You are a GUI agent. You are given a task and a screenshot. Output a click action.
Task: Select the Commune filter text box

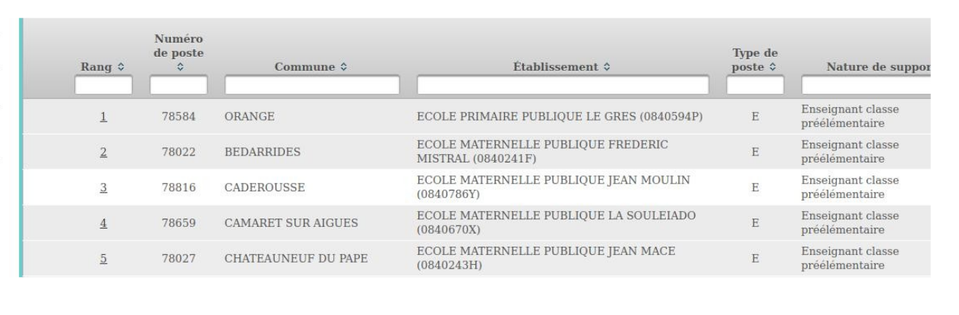(x=312, y=85)
